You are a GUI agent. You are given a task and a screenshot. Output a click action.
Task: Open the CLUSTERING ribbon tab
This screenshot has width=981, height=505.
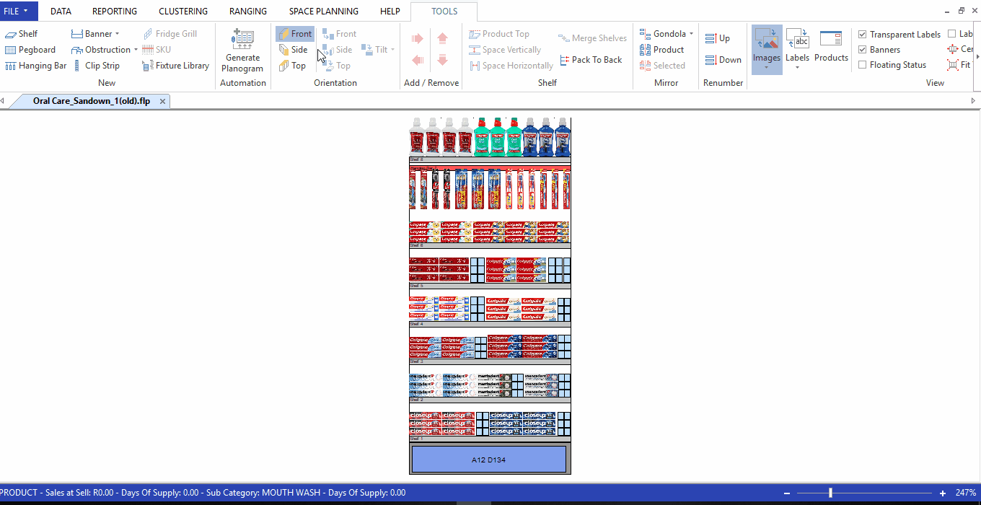[183, 12]
